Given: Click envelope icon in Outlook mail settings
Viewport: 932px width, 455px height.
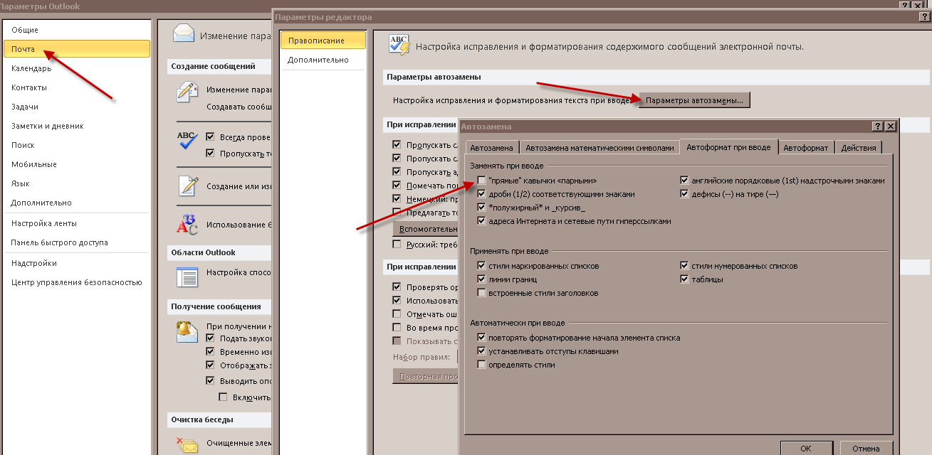Looking at the screenshot, I should (183, 34).
